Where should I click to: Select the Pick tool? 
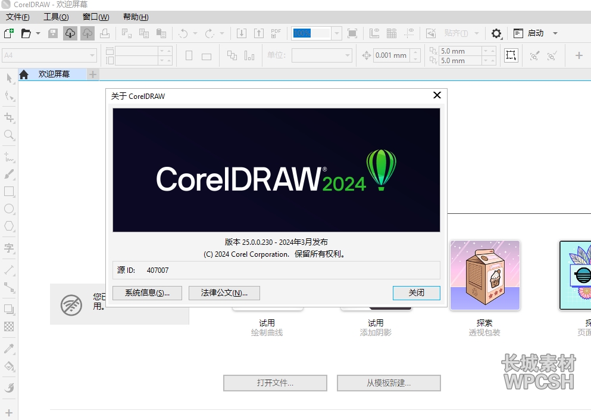point(9,79)
